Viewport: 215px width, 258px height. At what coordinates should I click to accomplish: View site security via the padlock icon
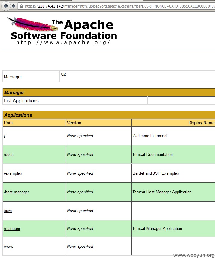pos(21,6)
